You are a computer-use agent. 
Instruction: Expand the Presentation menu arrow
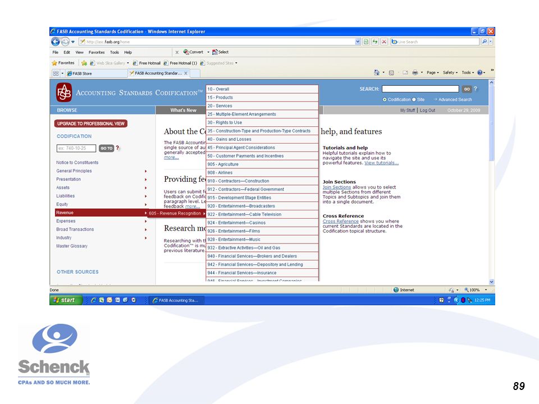pyautogui.click(x=146, y=180)
